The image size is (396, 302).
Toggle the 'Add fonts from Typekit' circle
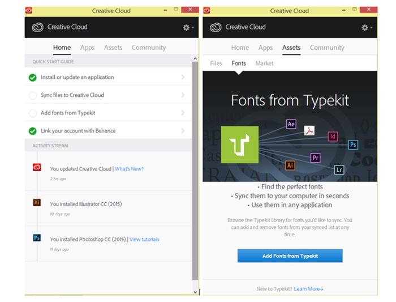(x=33, y=113)
